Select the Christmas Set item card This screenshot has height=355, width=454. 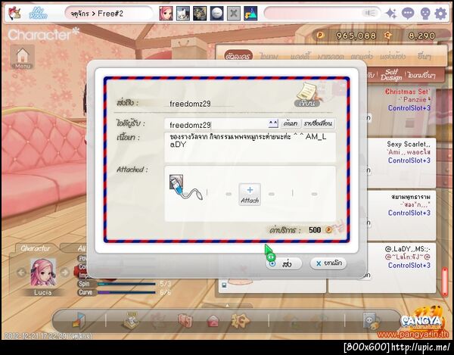(x=401, y=112)
